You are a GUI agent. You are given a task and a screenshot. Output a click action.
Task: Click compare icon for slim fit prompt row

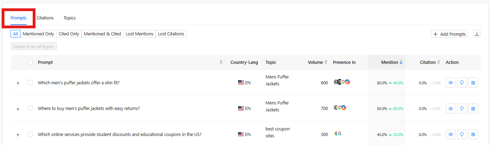[x=473, y=83]
